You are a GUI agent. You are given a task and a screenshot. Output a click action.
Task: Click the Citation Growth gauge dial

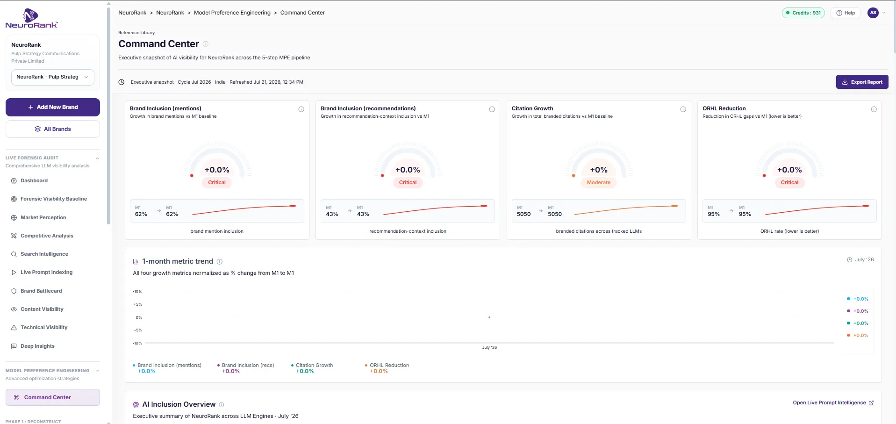[599, 159]
